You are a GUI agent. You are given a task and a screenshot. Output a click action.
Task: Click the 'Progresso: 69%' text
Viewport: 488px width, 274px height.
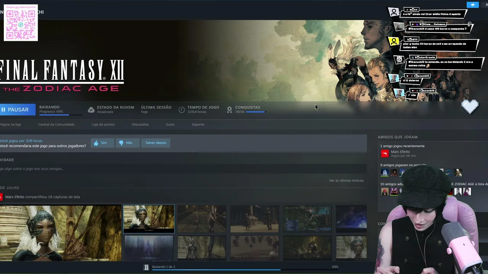coord(51,112)
